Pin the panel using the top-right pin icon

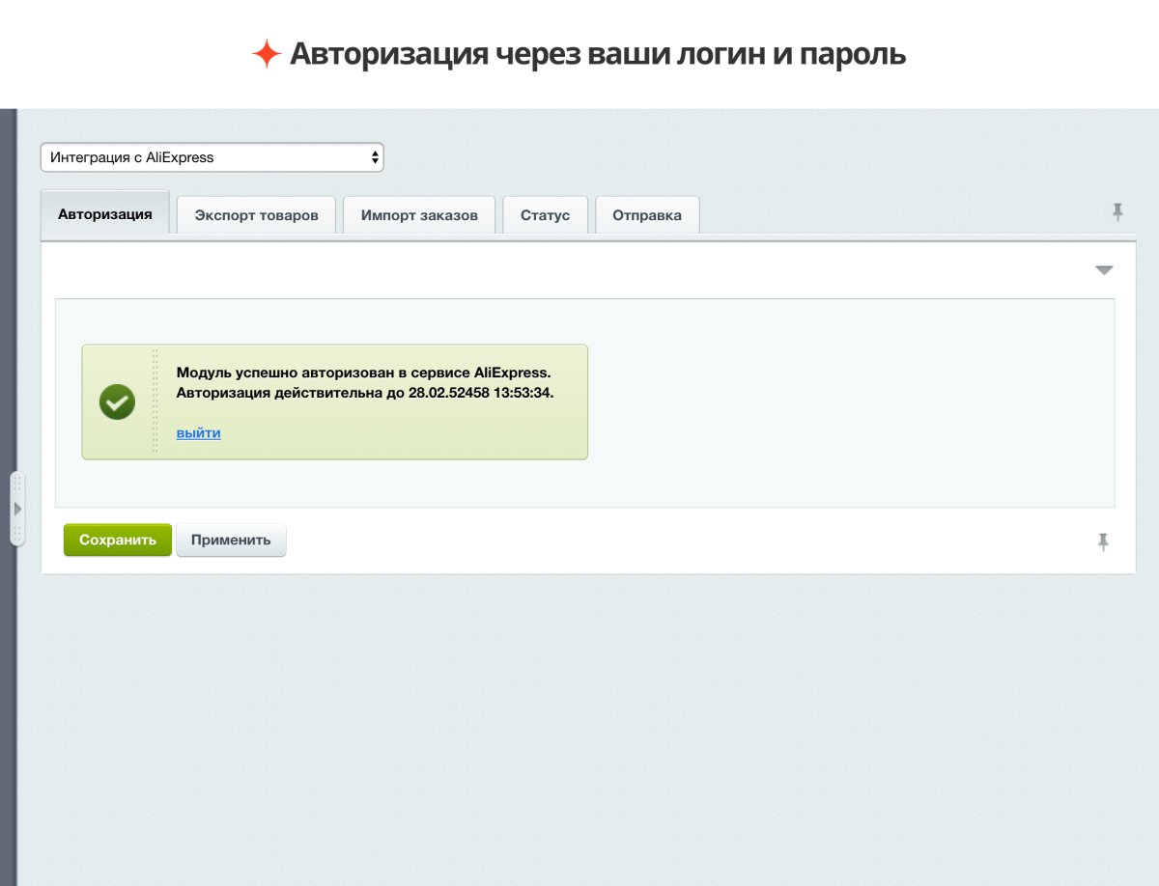1117,212
